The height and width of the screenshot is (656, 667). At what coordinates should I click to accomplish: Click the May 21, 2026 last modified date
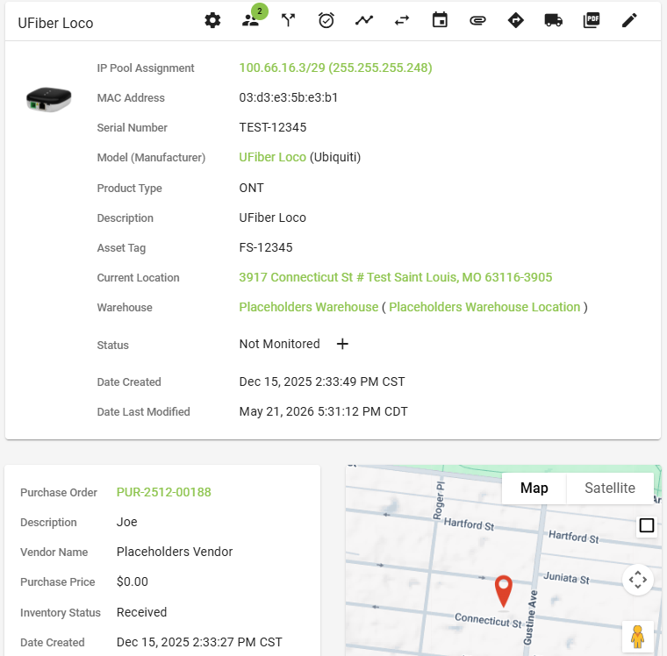coord(323,411)
